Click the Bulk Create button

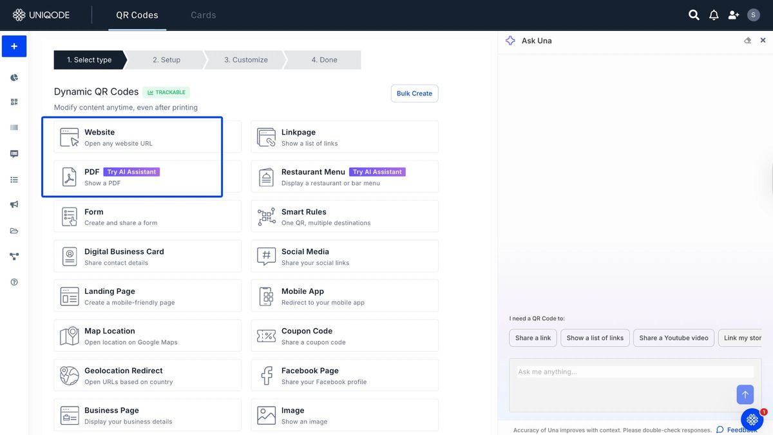pos(414,93)
